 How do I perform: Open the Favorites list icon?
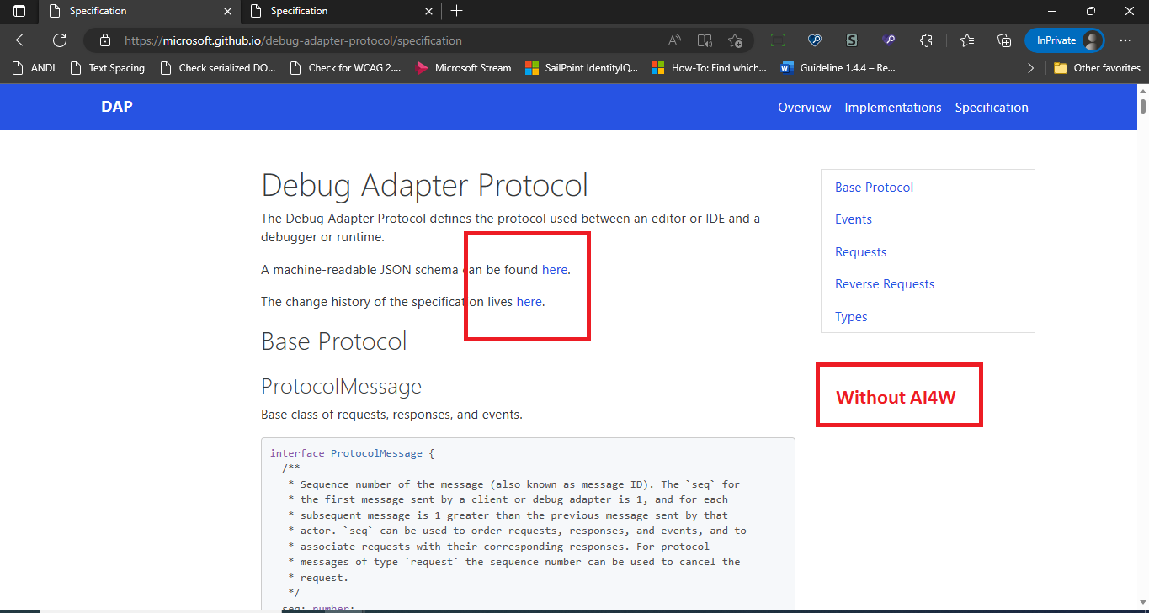(965, 40)
